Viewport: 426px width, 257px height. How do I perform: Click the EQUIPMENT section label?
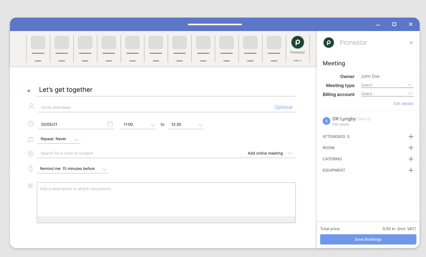(334, 170)
